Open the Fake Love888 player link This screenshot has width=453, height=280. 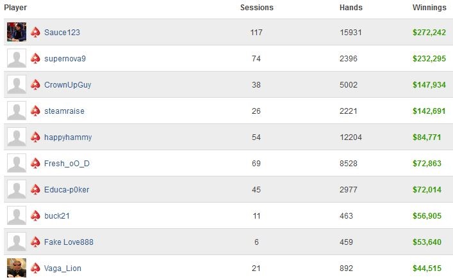(x=69, y=242)
